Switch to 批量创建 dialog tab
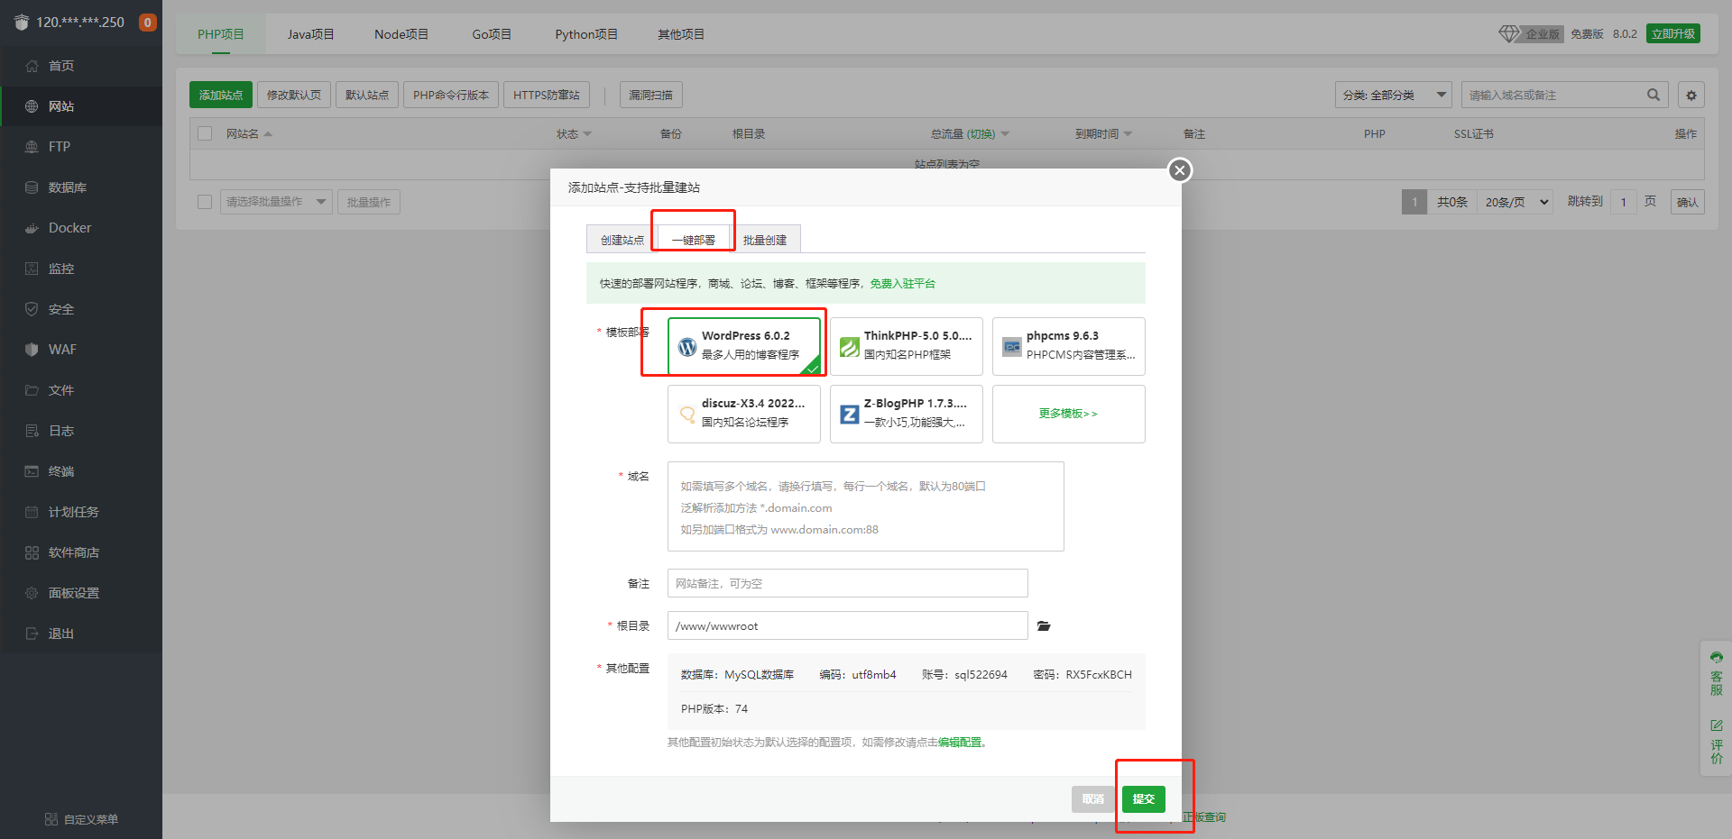The width and height of the screenshot is (1732, 839). click(x=765, y=240)
